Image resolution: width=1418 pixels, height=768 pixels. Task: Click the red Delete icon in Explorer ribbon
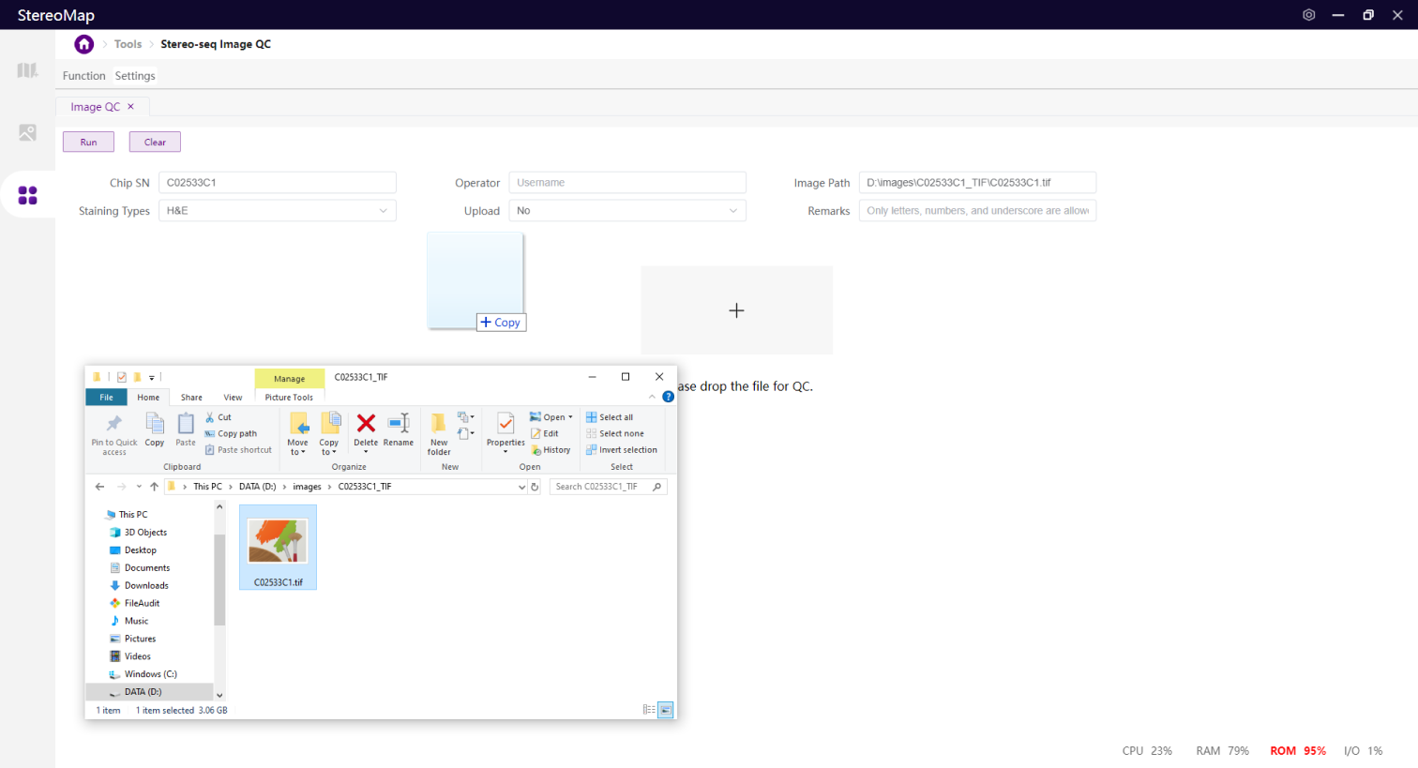click(x=366, y=425)
